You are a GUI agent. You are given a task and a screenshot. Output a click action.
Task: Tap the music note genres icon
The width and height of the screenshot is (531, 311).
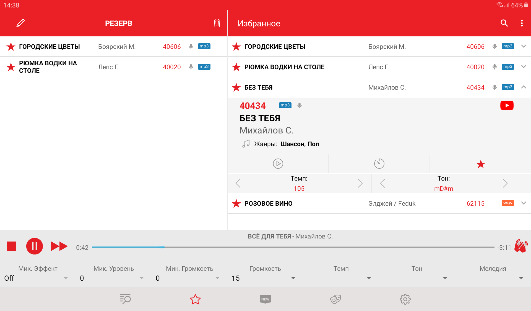coord(246,144)
